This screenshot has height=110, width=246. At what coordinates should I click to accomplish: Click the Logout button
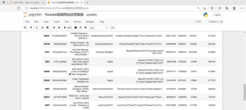pyautogui.click(x=217, y=15)
